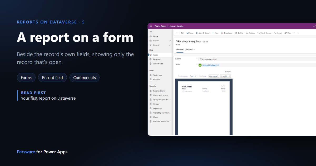This screenshot has height=166, width=316.
Task: Open the Power Apps app launcher waffle
Action: tap(151, 26)
